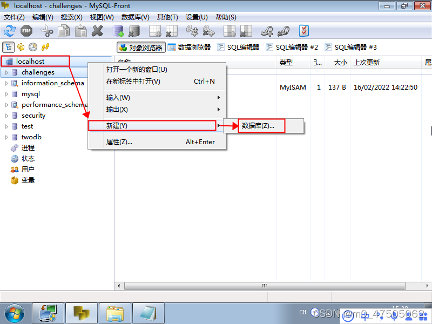Screen dimensions: 432x324
Task: Click the Delete key icon
Action: pyautogui.click(x=208, y=31)
